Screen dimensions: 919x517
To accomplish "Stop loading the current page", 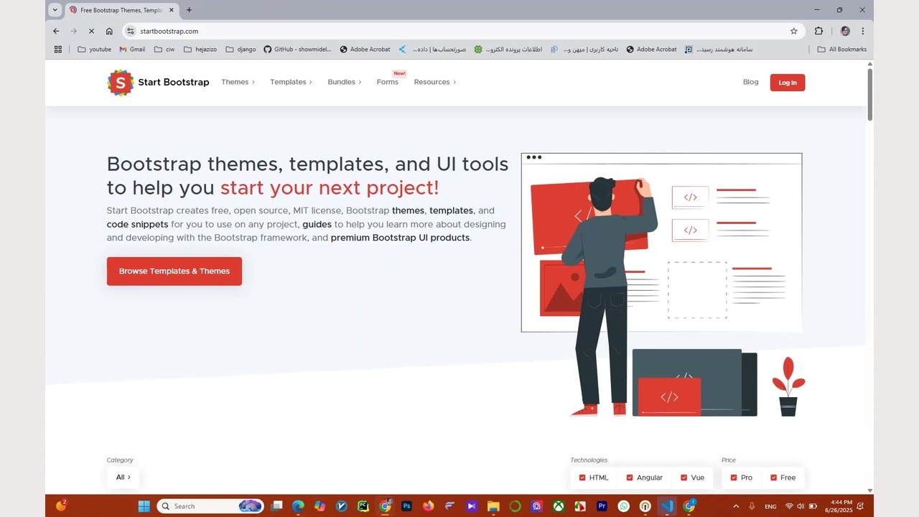I will coord(91,31).
